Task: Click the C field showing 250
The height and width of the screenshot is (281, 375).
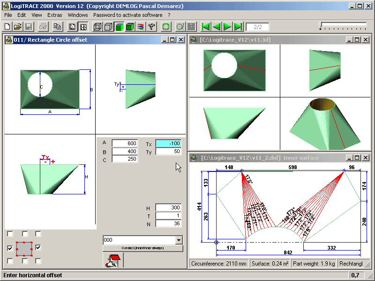Action: click(x=125, y=159)
